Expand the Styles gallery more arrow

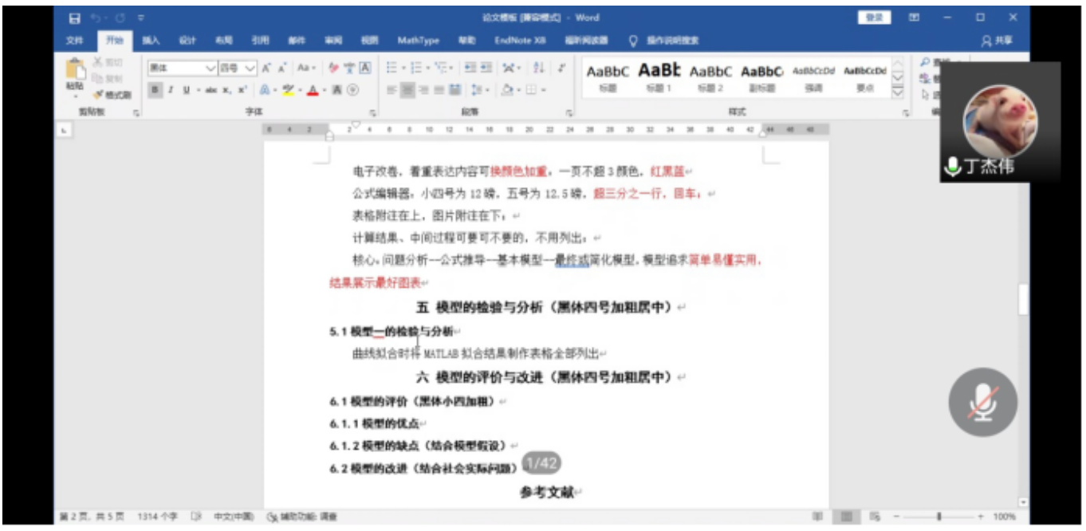coord(898,92)
